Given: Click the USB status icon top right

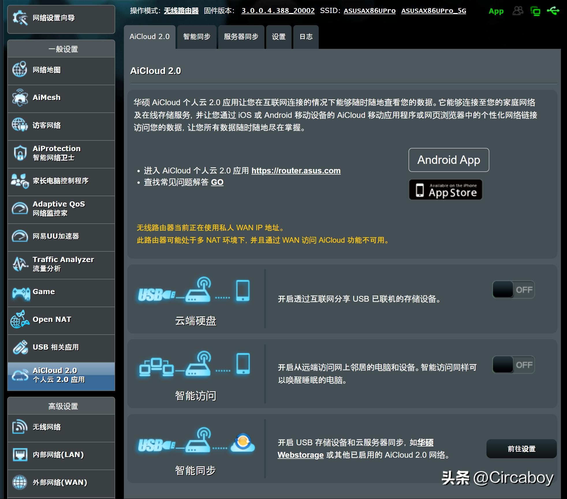Looking at the screenshot, I should point(554,11).
